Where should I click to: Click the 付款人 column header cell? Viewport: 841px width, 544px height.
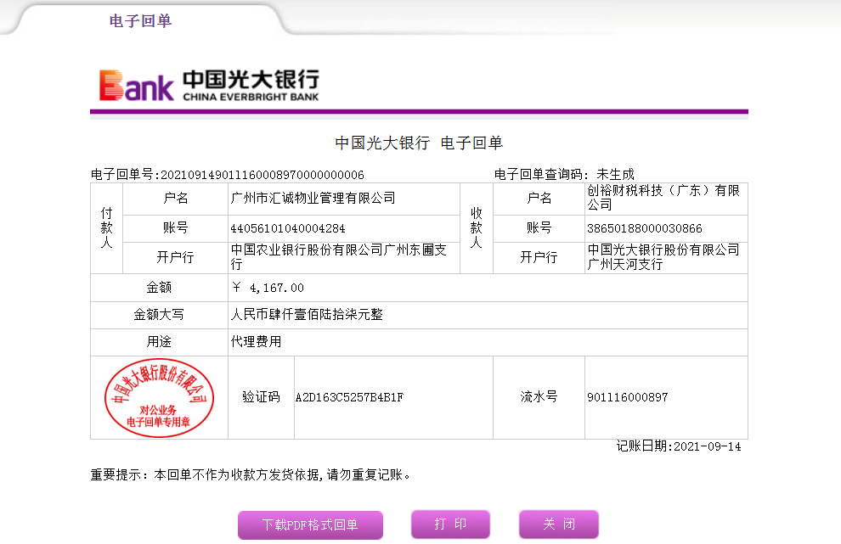[x=107, y=228]
